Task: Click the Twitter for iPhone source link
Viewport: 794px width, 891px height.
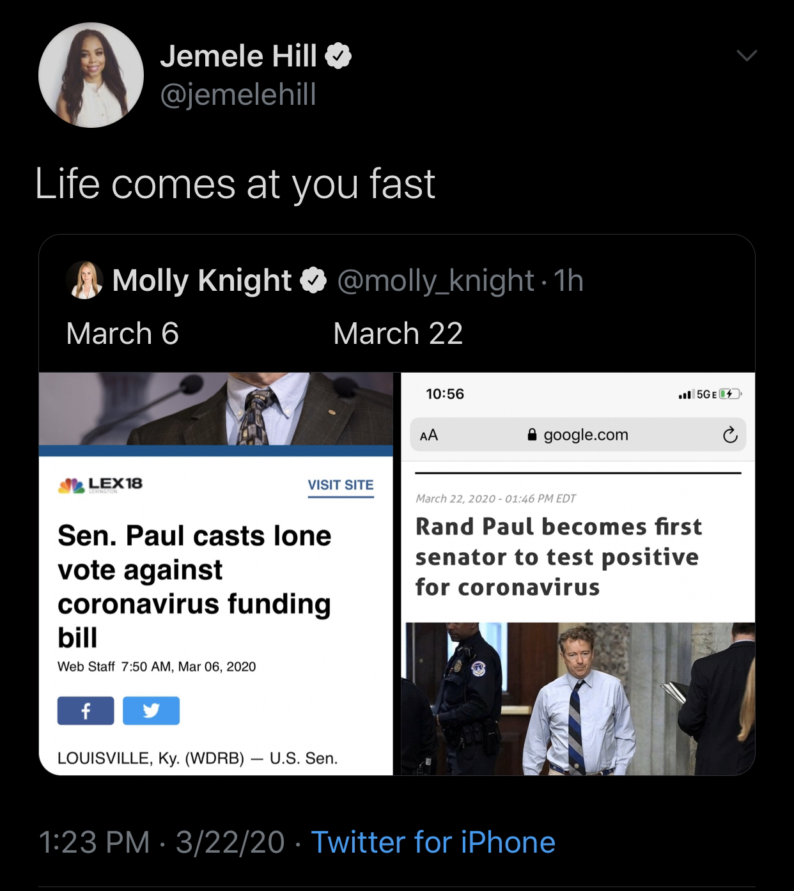Action: pos(433,842)
